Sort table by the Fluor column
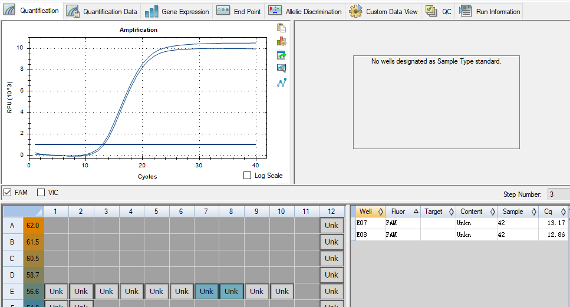Viewport: 570px width, 307px height. pyautogui.click(x=403, y=212)
